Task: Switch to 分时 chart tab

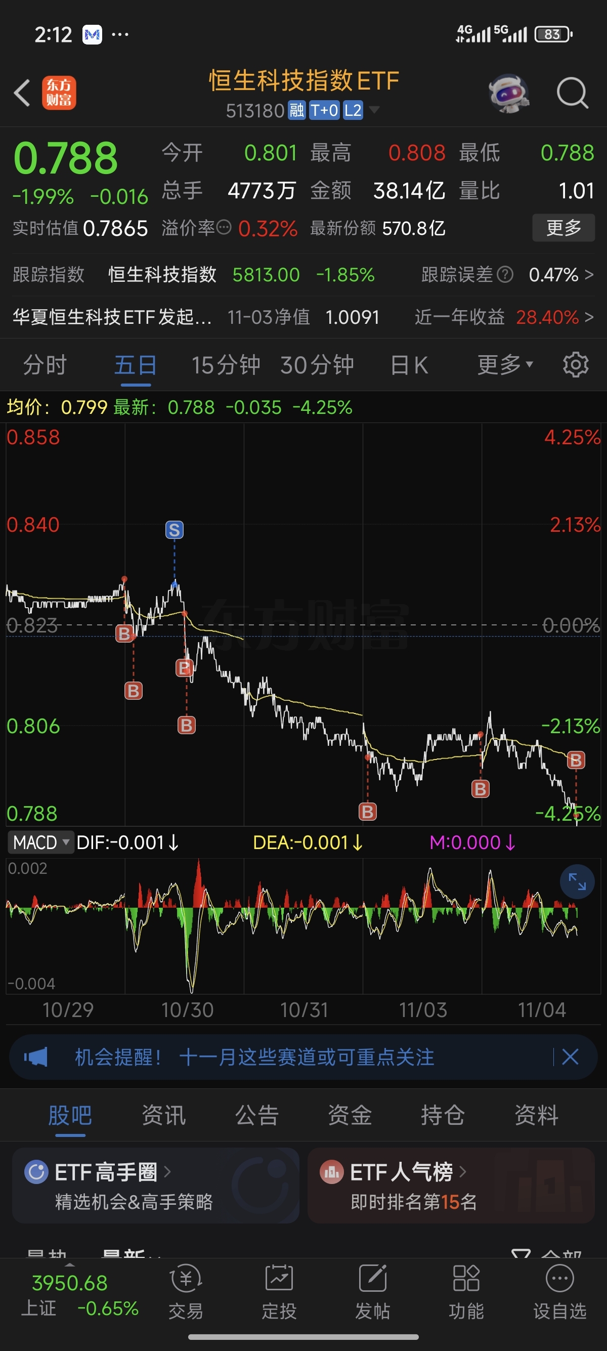Action: coord(45,364)
